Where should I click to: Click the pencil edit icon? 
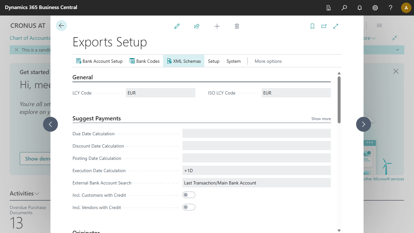(x=177, y=26)
